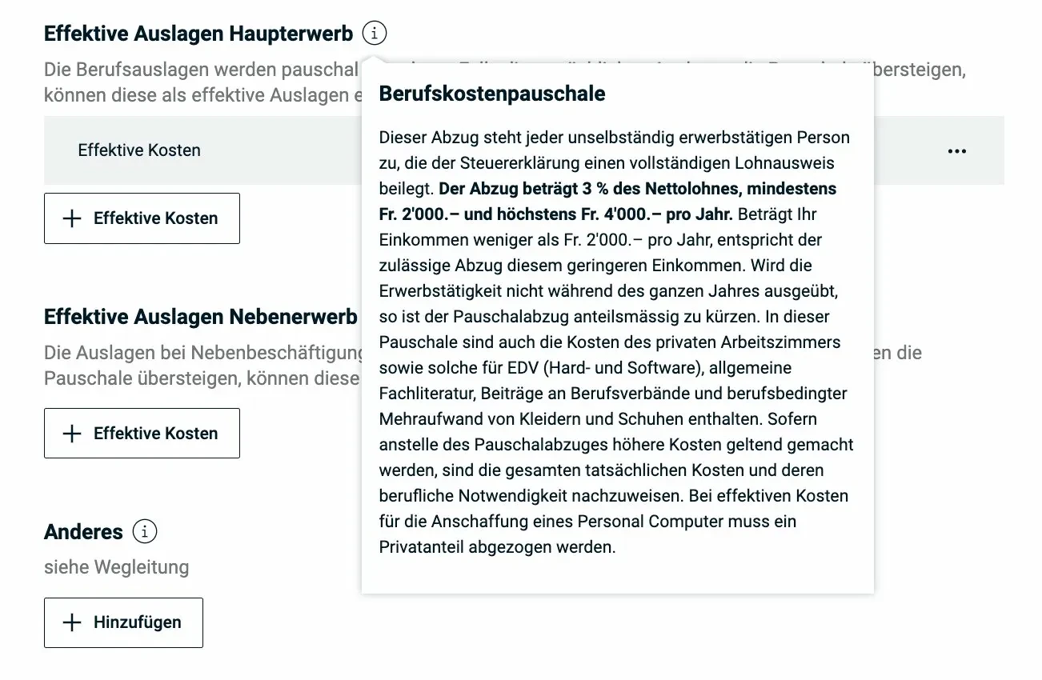Click the plus icon under Effektive Auslagen Nebenerwerb
The height and width of the screenshot is (680, 1042).
tap(71, 433)
